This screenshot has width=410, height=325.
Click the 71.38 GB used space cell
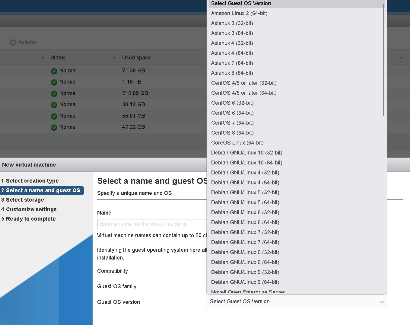click(x=134, y=71)
